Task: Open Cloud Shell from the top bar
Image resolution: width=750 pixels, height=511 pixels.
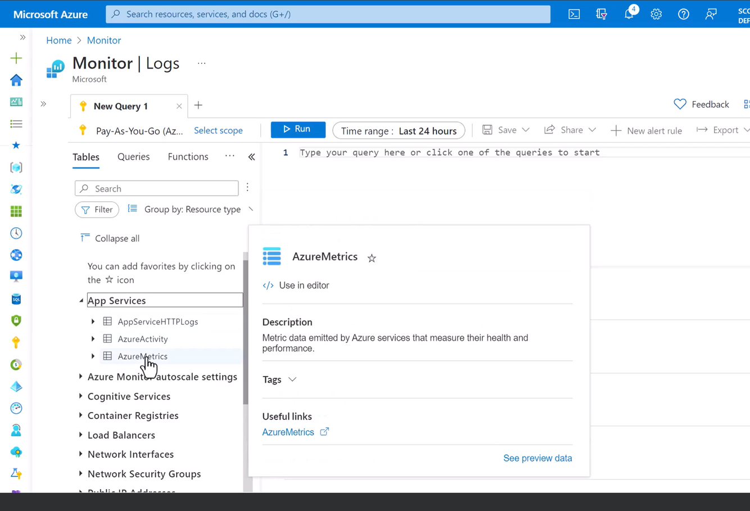Action: [x=574, y=14]
